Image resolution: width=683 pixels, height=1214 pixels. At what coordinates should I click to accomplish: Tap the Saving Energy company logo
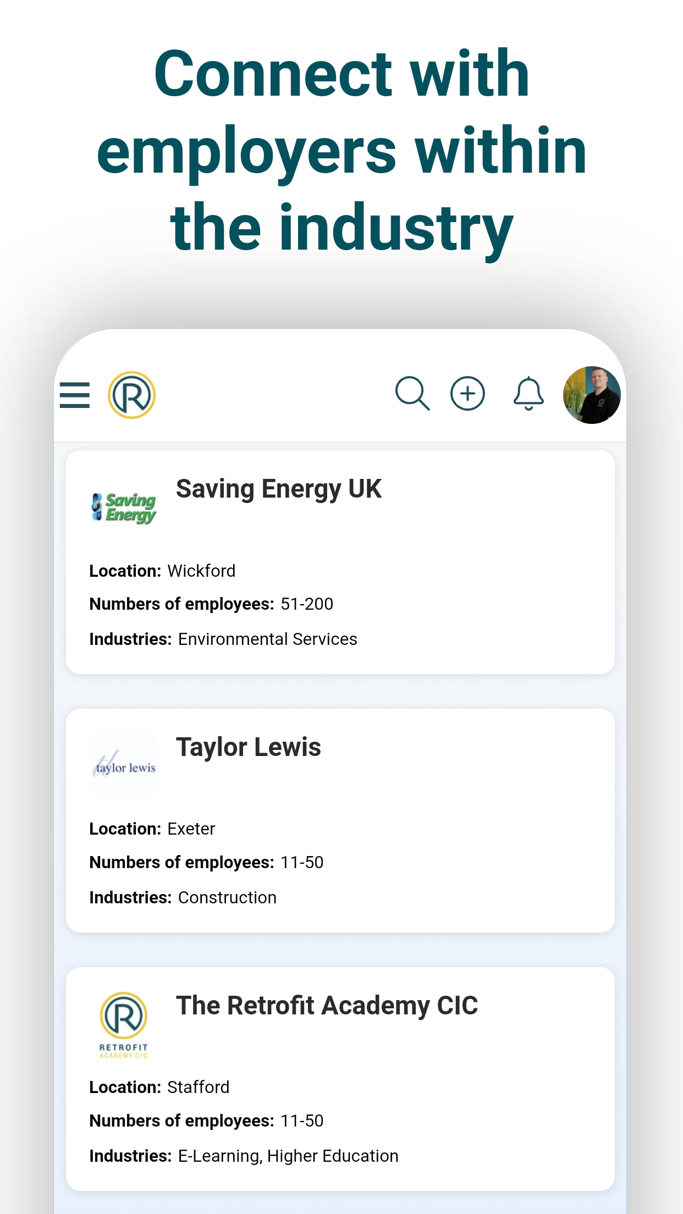[124, 507]
